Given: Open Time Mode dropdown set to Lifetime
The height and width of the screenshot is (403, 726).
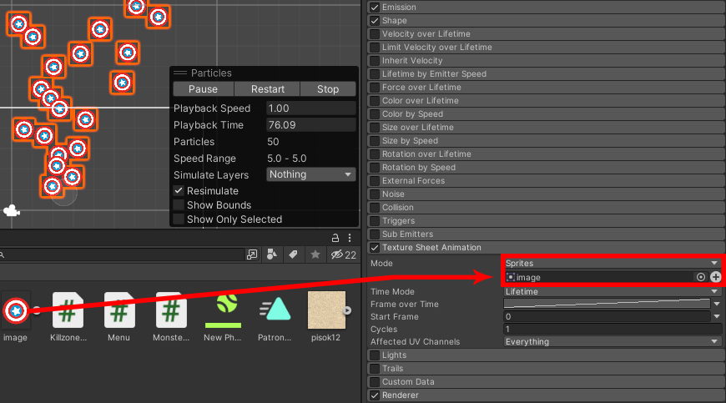Looking at the screenshot, I should point(612,291).
